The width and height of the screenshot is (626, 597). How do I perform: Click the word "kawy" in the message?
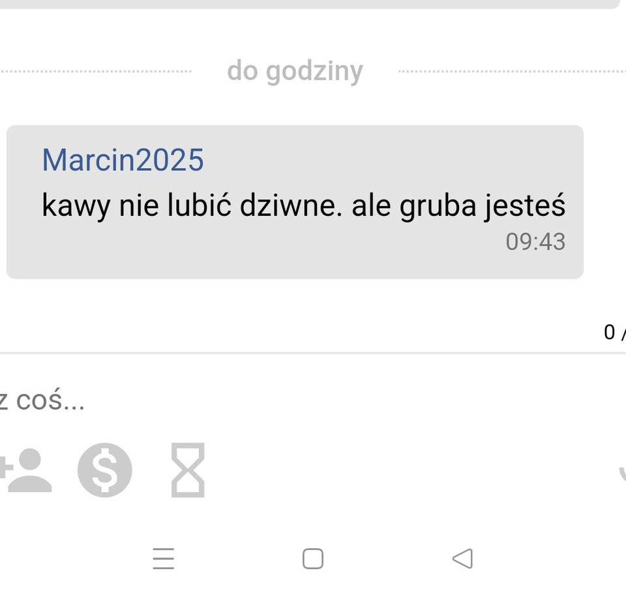point(76,206)
